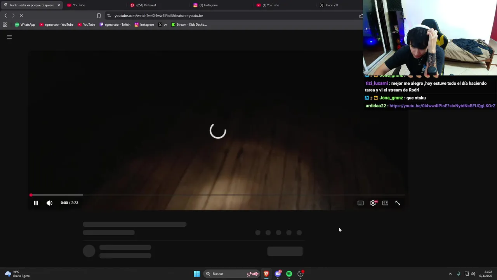This screenshot has height=280, width=497.
Task: Click Jona_gmnz username in chat
Action: click(391, 98)
